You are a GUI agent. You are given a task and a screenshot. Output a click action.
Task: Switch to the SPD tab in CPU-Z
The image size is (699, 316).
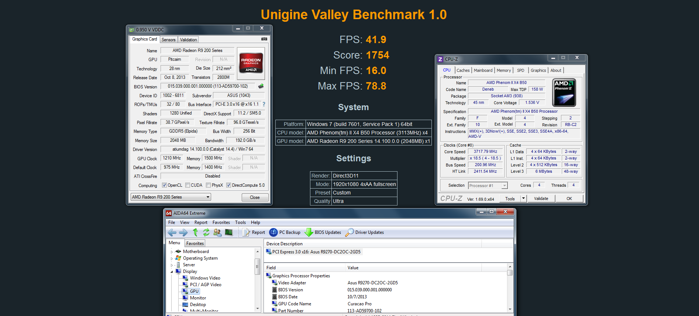[520, 70]
